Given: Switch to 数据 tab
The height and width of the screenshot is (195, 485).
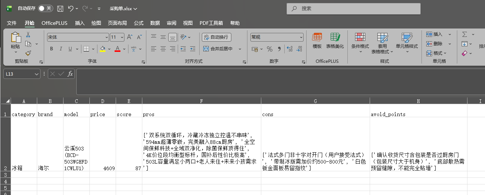Looking at the screenshot, I should (155, 23).
